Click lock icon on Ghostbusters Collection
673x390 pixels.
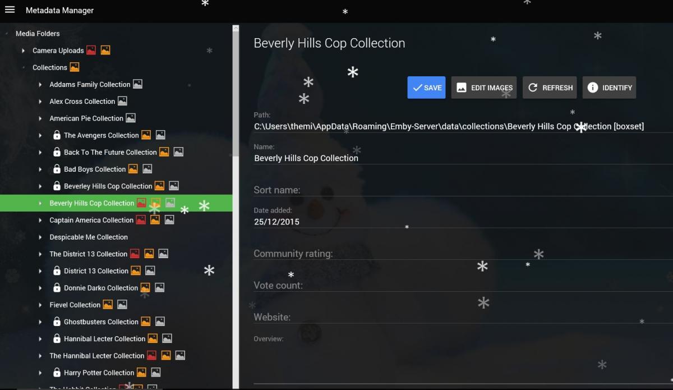pyautogui.click(x=57, y=322)
